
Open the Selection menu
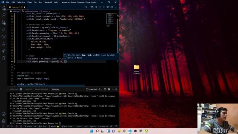(x=21, y=2)
